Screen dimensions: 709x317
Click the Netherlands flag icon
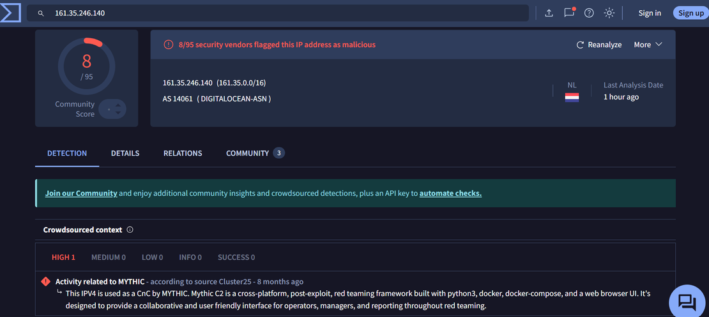click(x=572, y=98)
